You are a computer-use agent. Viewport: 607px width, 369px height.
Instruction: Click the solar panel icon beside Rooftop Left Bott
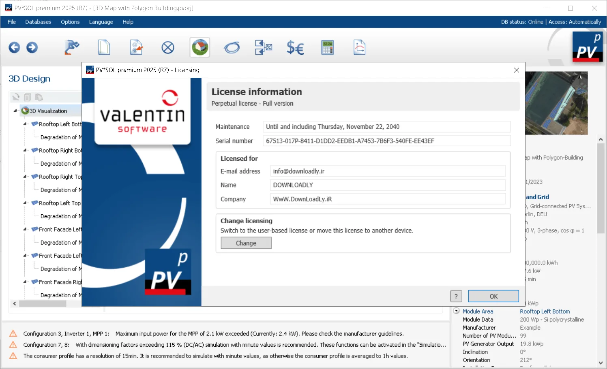(35, 124)
